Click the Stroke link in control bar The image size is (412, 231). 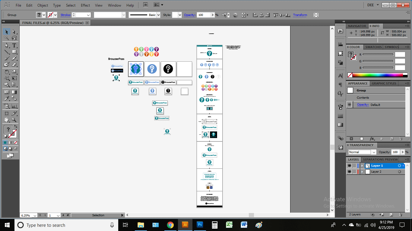pyautogui.click(x=65, y=15)
